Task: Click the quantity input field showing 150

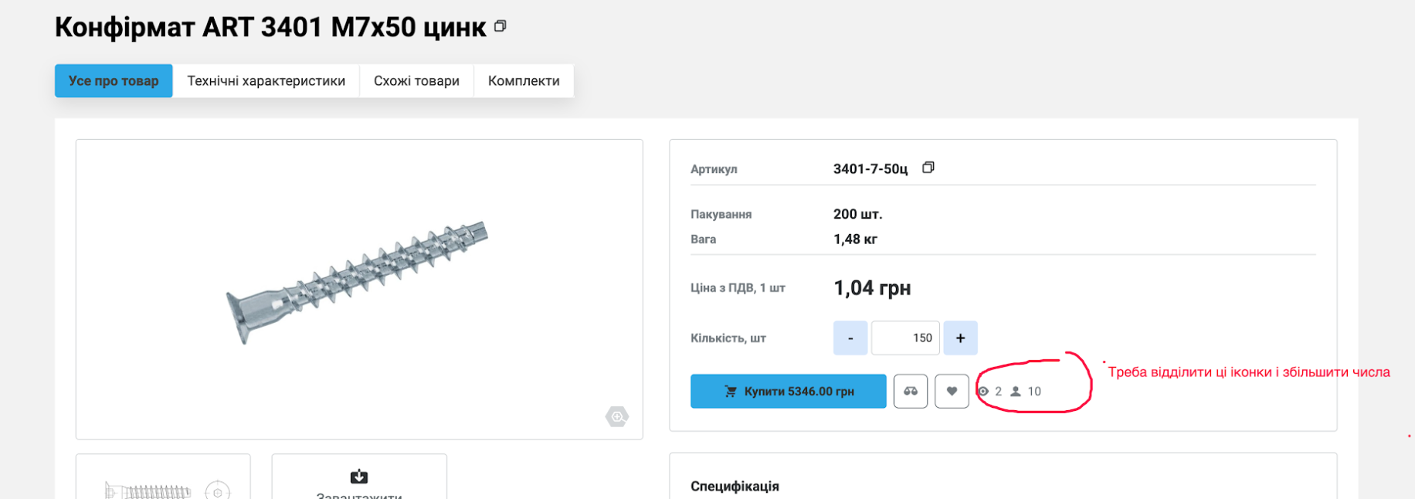Action: point(905,338)
